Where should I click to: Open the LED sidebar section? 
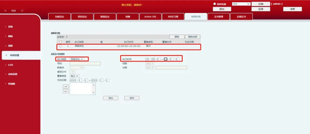click(x=10, y=65)
